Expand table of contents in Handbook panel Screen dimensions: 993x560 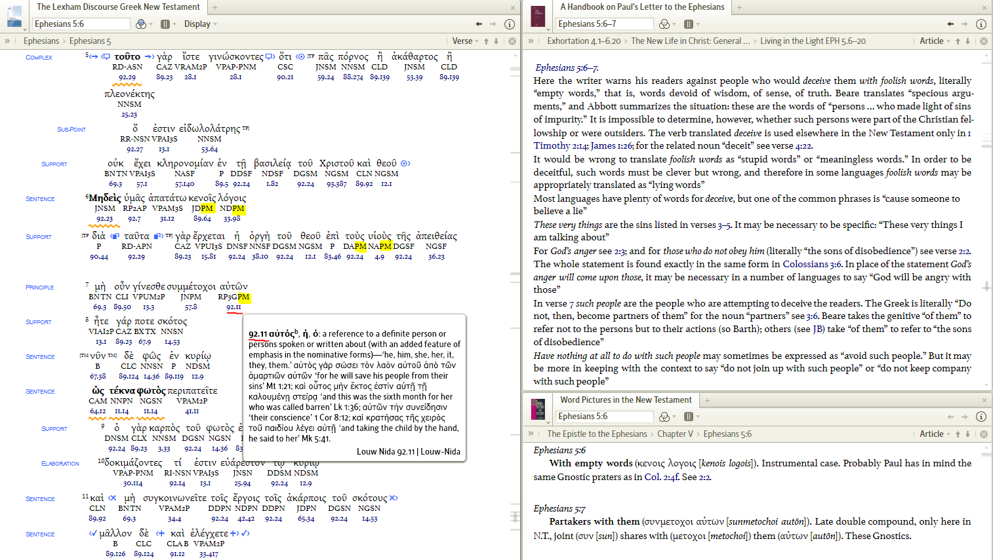531,41
